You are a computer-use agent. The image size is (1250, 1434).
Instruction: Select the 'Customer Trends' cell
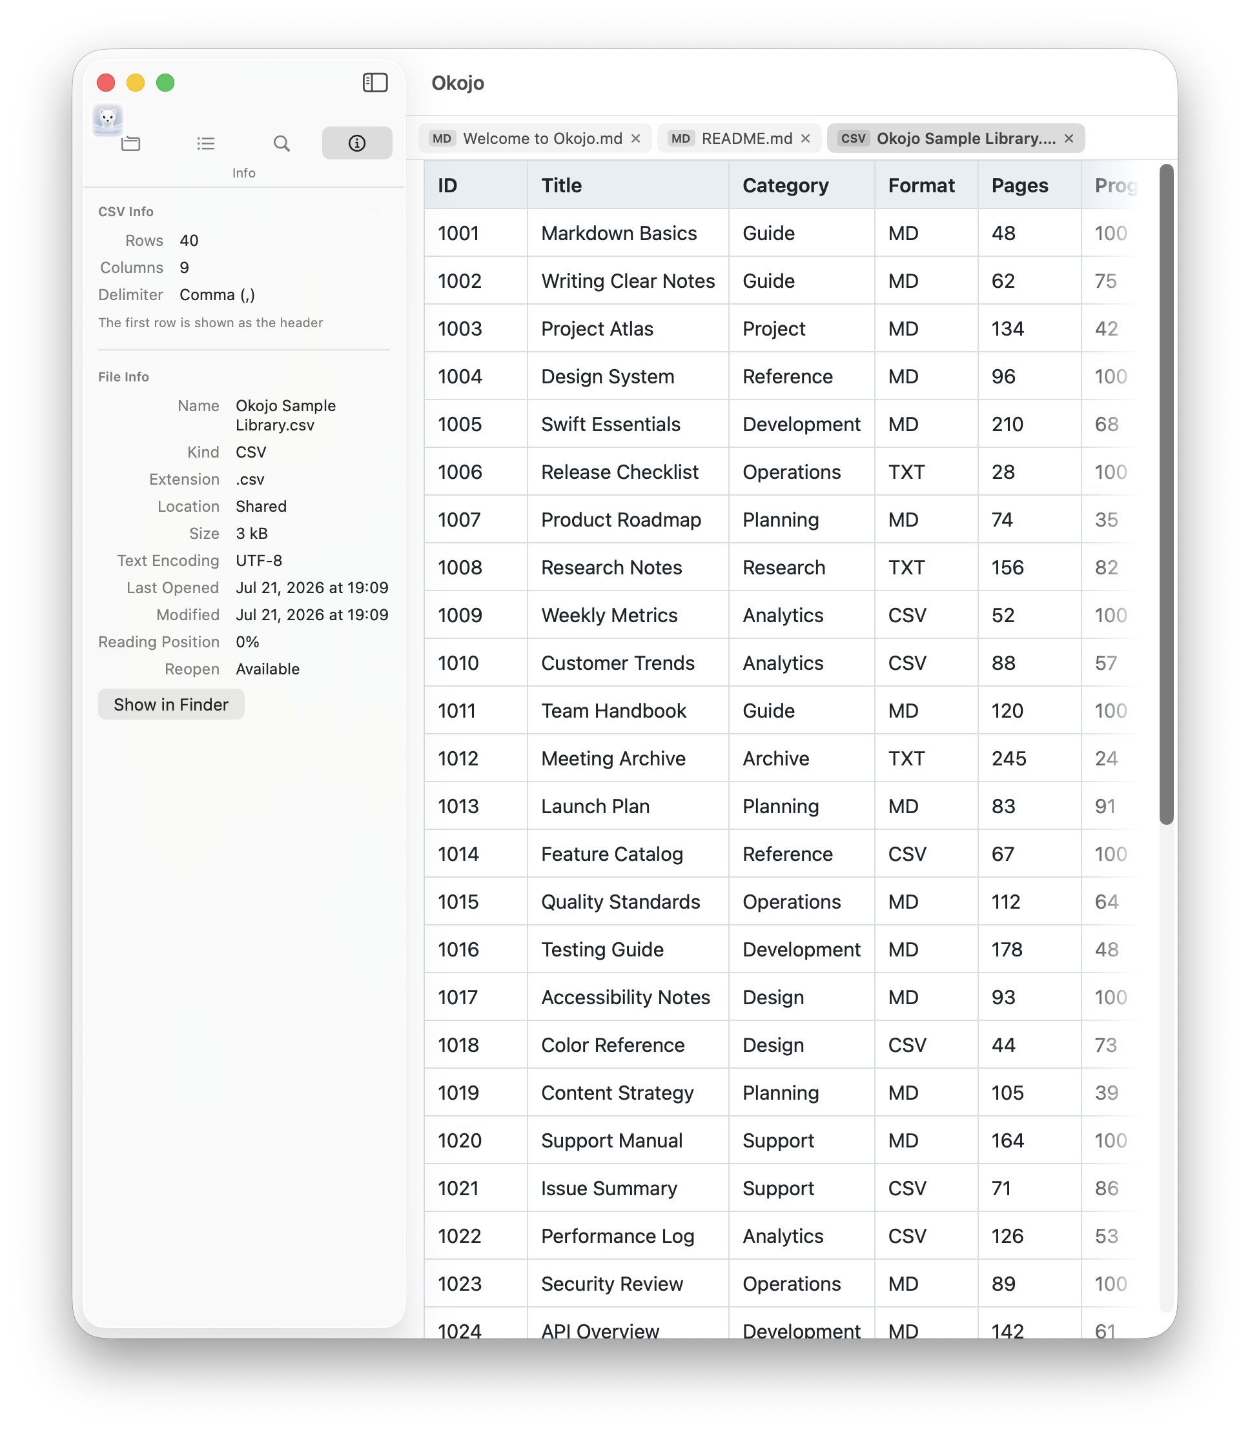pyautogui.click(x=628, y=663)
